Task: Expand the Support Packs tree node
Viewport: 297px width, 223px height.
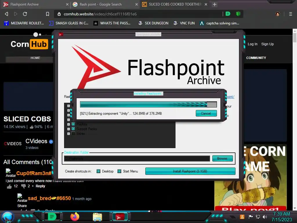Action: (x=68, y=129)
